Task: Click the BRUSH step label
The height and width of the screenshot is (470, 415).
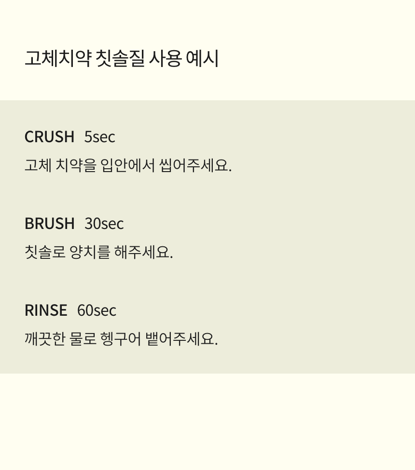Action: (50, 223)
